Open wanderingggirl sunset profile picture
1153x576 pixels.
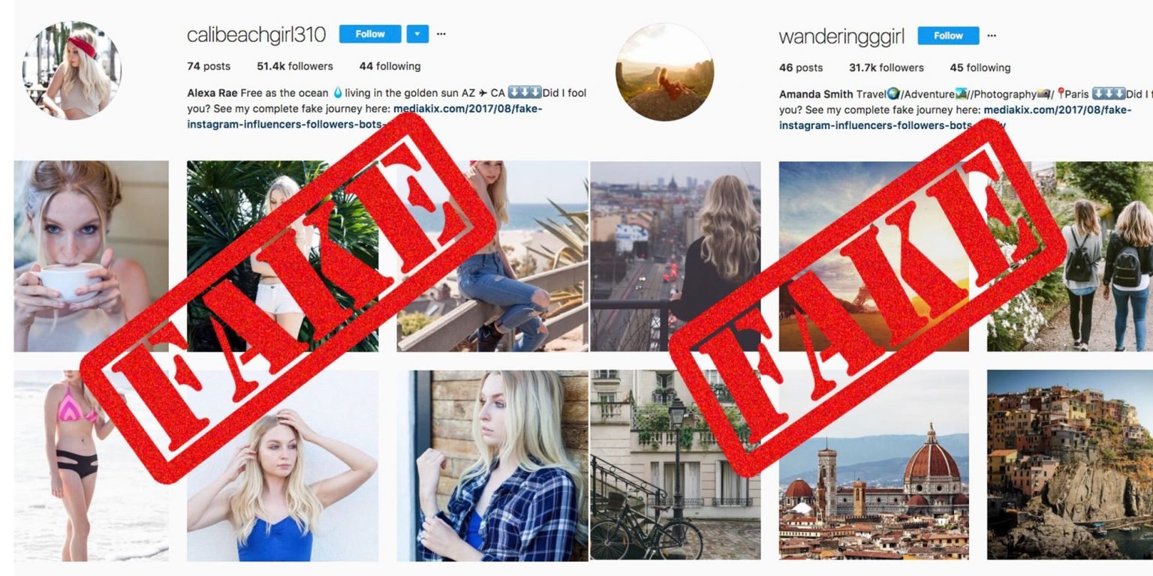[664, 73]
